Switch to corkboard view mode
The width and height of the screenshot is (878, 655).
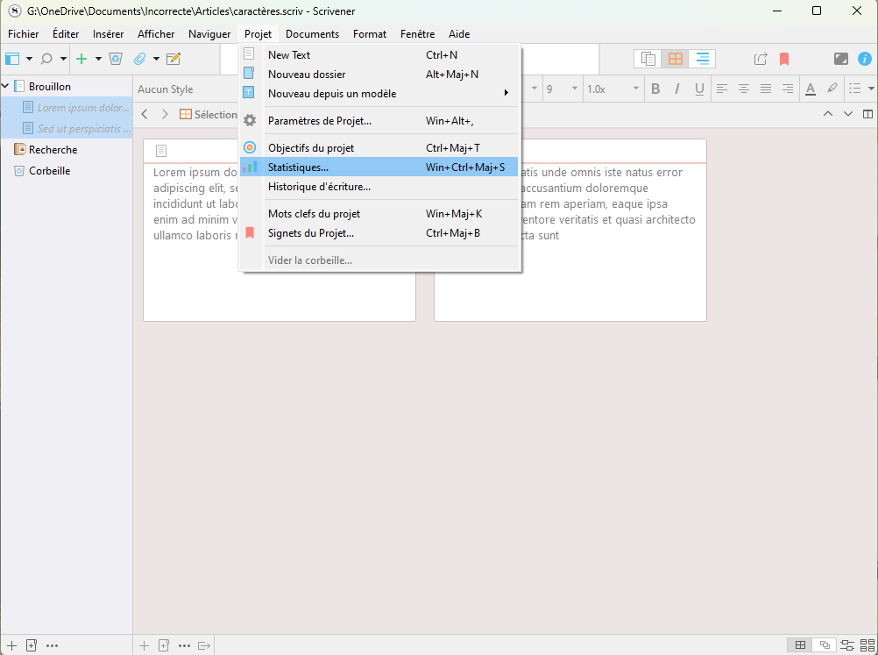pos(676,59)
